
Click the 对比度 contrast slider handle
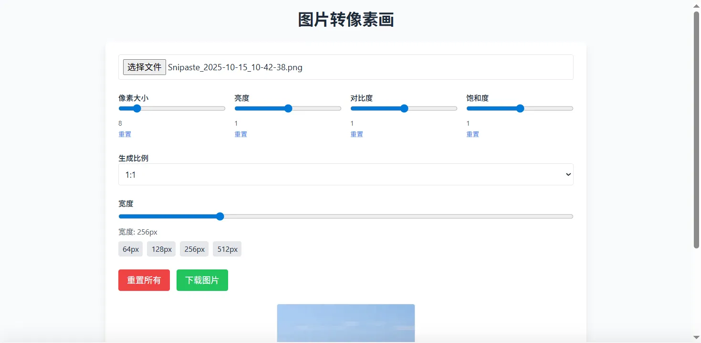pos(404,108)
